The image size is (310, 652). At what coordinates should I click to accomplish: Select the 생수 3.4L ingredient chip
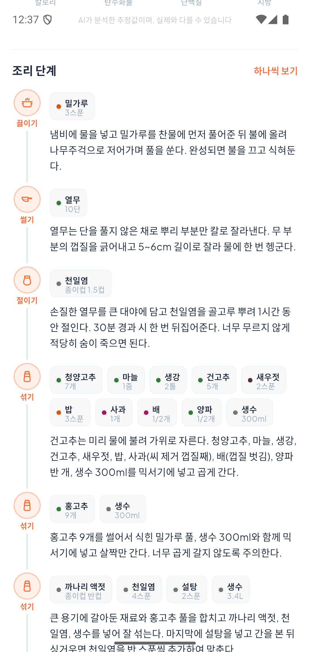(231, 589)
